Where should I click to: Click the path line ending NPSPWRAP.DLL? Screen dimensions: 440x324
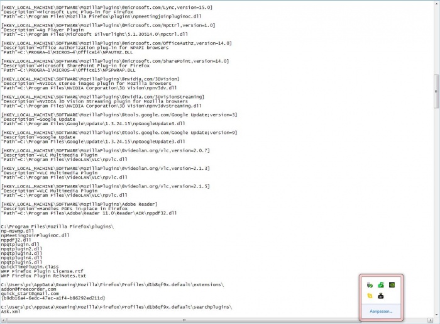(x=68, y=70)
